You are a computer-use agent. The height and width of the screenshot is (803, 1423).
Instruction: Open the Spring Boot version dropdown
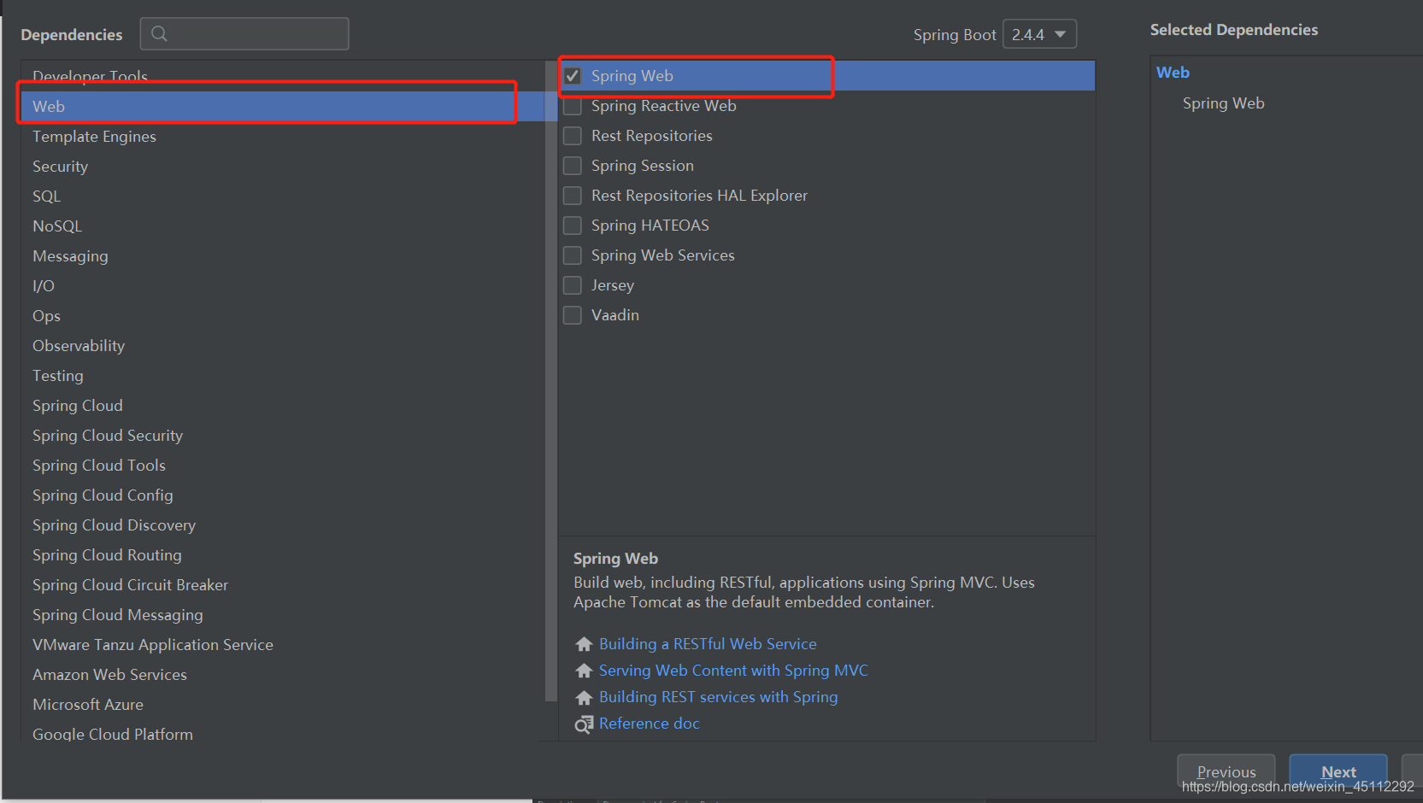click(x=1039, y=34)
